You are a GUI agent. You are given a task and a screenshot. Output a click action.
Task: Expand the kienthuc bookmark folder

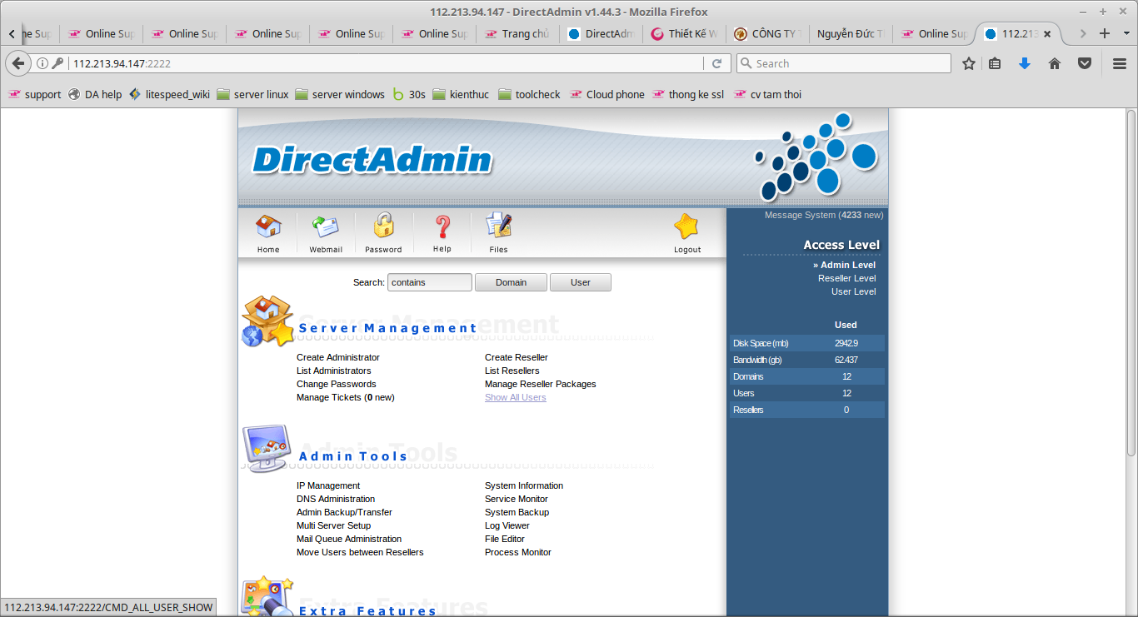coord(461,94)
